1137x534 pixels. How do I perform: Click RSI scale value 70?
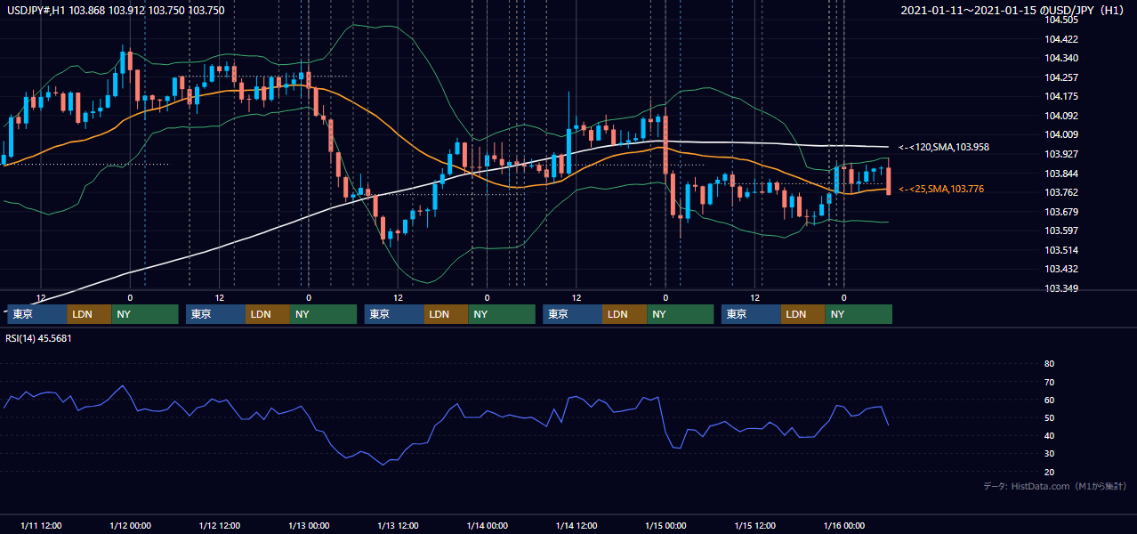(x=1049, y=382)
